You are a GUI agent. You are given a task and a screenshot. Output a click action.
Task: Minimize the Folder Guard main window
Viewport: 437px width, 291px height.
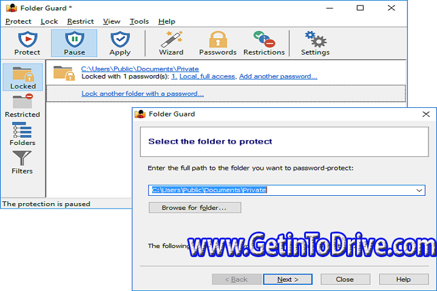(x=330, y=8)
